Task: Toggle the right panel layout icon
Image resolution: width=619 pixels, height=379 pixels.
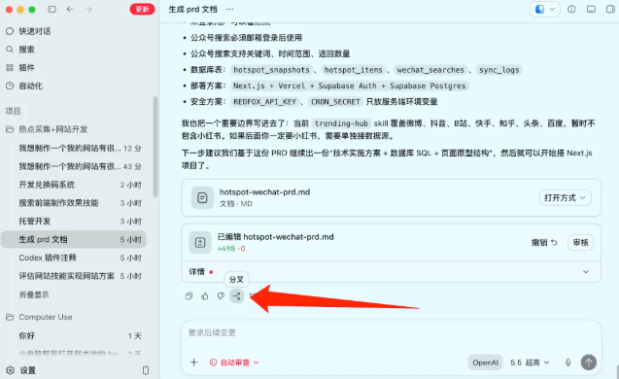Action: click(x=610, y=9)
